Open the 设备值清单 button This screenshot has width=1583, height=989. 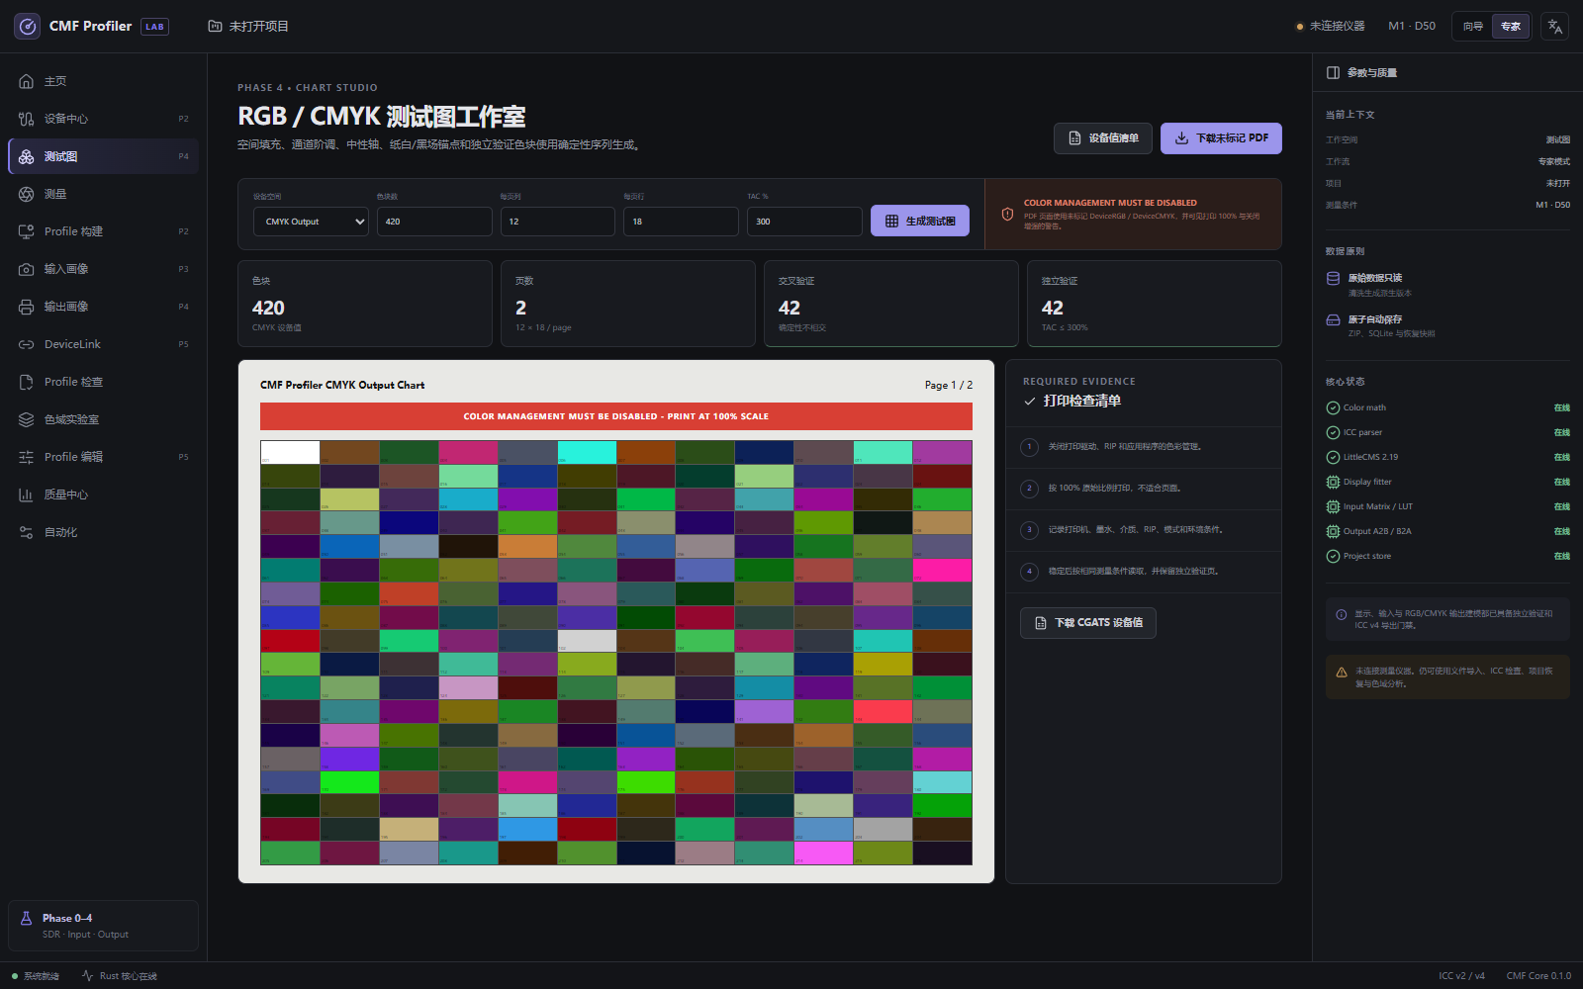[x=1103, y=138]
